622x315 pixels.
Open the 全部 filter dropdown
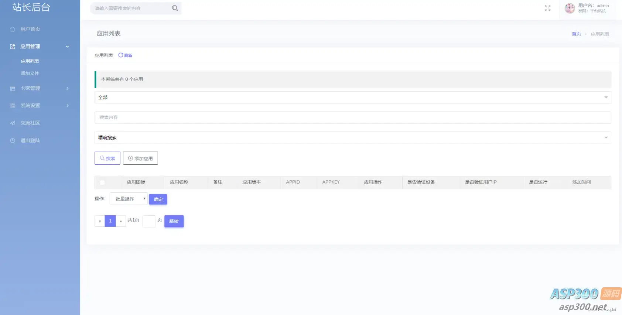pyautogui.click(x=353, y=97)
